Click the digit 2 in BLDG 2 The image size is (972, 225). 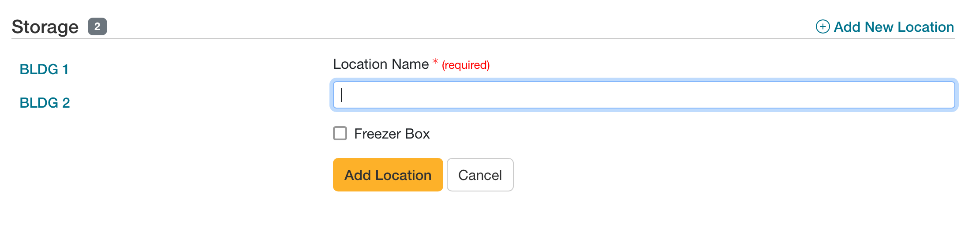[x=66, y=103]
